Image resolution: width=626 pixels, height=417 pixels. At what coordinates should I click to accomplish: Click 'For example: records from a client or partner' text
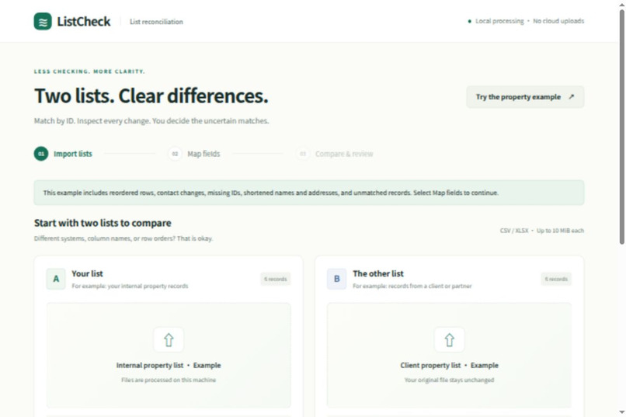pos(412,286)
